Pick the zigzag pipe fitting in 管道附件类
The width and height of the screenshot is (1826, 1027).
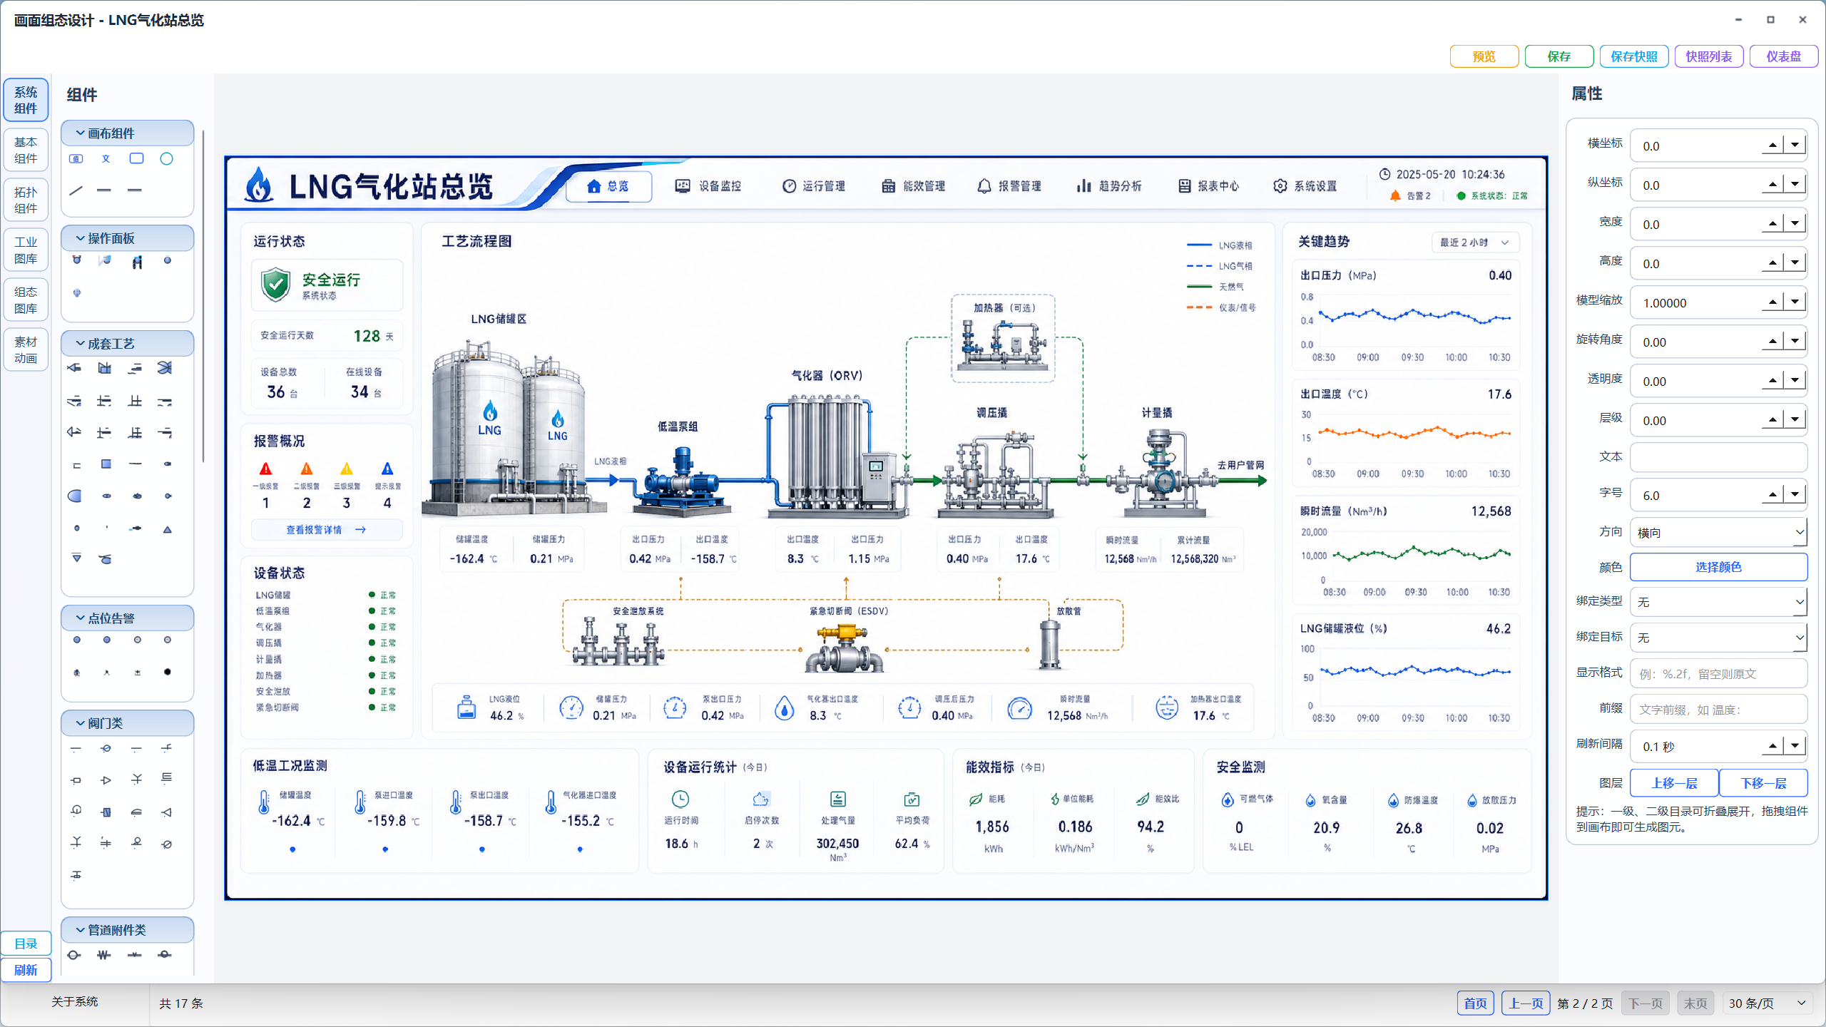coord(104,955)
